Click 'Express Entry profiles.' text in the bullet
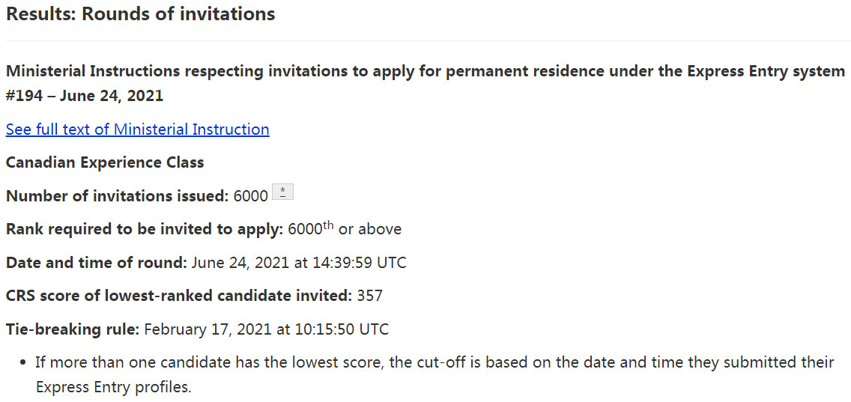 113,388
